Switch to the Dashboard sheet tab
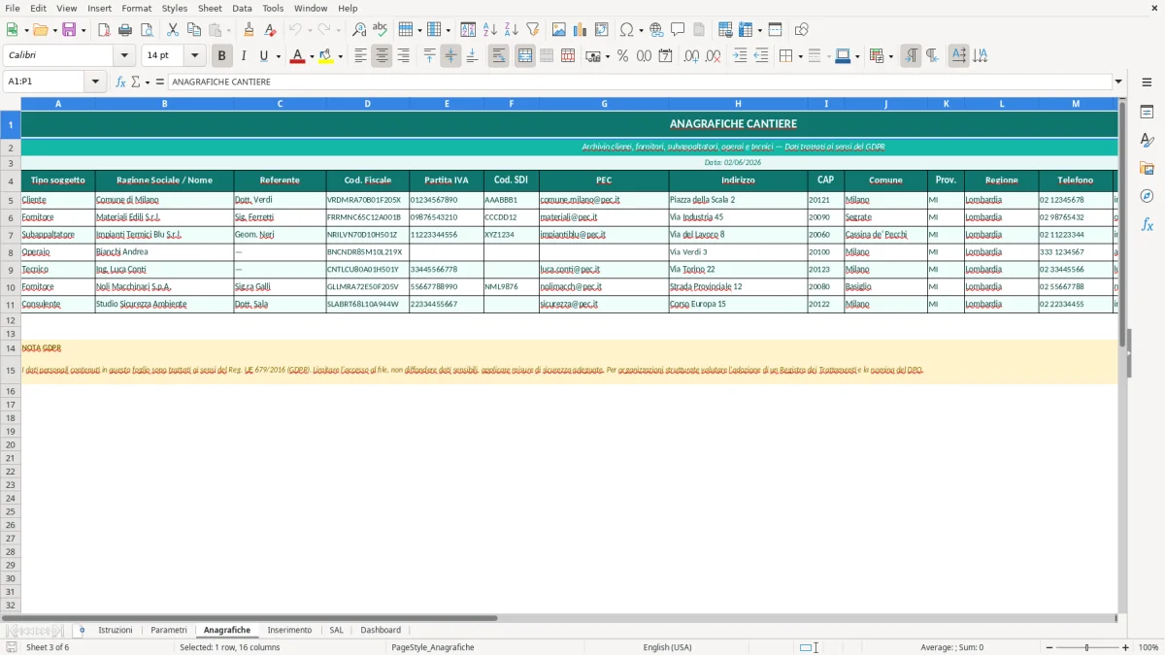Image resolution: width=1165 pixels, height=655 pixels. (x=381, y=631)
